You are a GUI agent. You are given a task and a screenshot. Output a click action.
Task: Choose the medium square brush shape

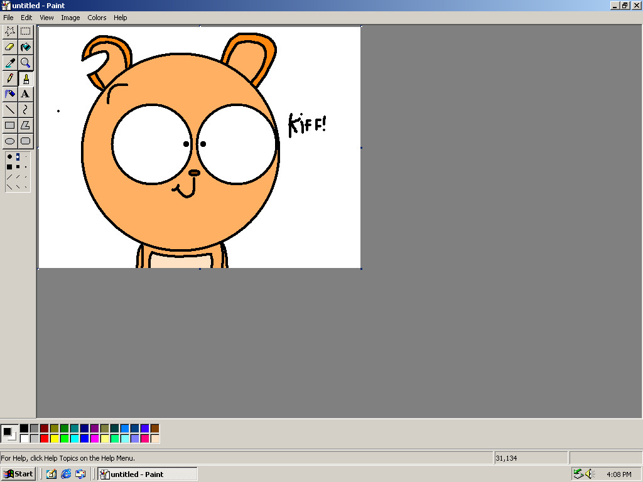(x=18, y=167)
